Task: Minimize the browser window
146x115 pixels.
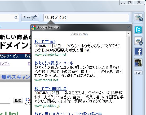Action: [123, 3]
